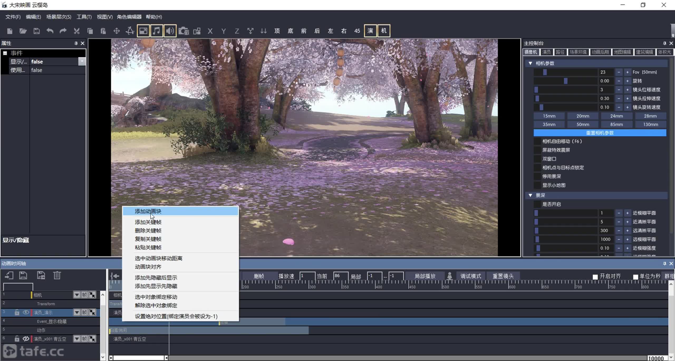Screen dimensions: 675x361
Task: Toggle lock on 演员_演示 track
Action: point(17,312)
